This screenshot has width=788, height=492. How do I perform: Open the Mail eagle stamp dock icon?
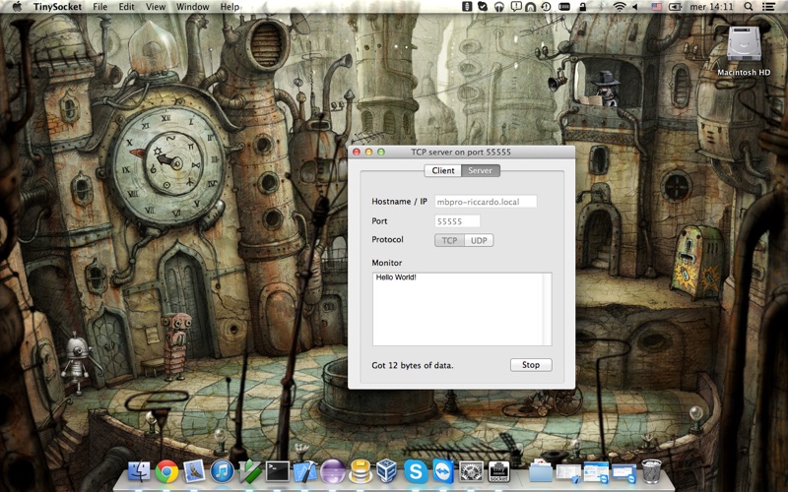click(x=194, y=472)
